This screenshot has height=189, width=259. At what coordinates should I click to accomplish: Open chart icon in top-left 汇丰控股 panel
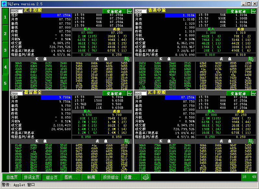(129, 11)
